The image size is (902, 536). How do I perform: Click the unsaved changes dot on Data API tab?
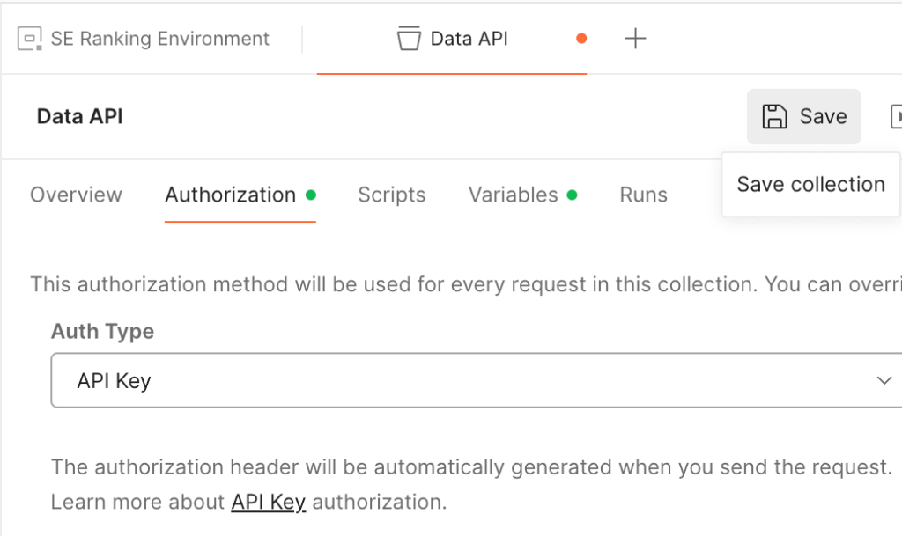(x=581, y=39)
